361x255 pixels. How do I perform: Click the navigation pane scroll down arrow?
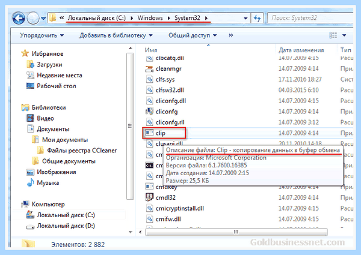click(x=131, y=232)
